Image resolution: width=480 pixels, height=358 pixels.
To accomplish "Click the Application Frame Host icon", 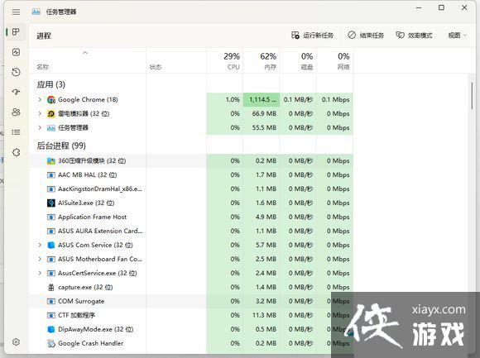I will point(51,217).
